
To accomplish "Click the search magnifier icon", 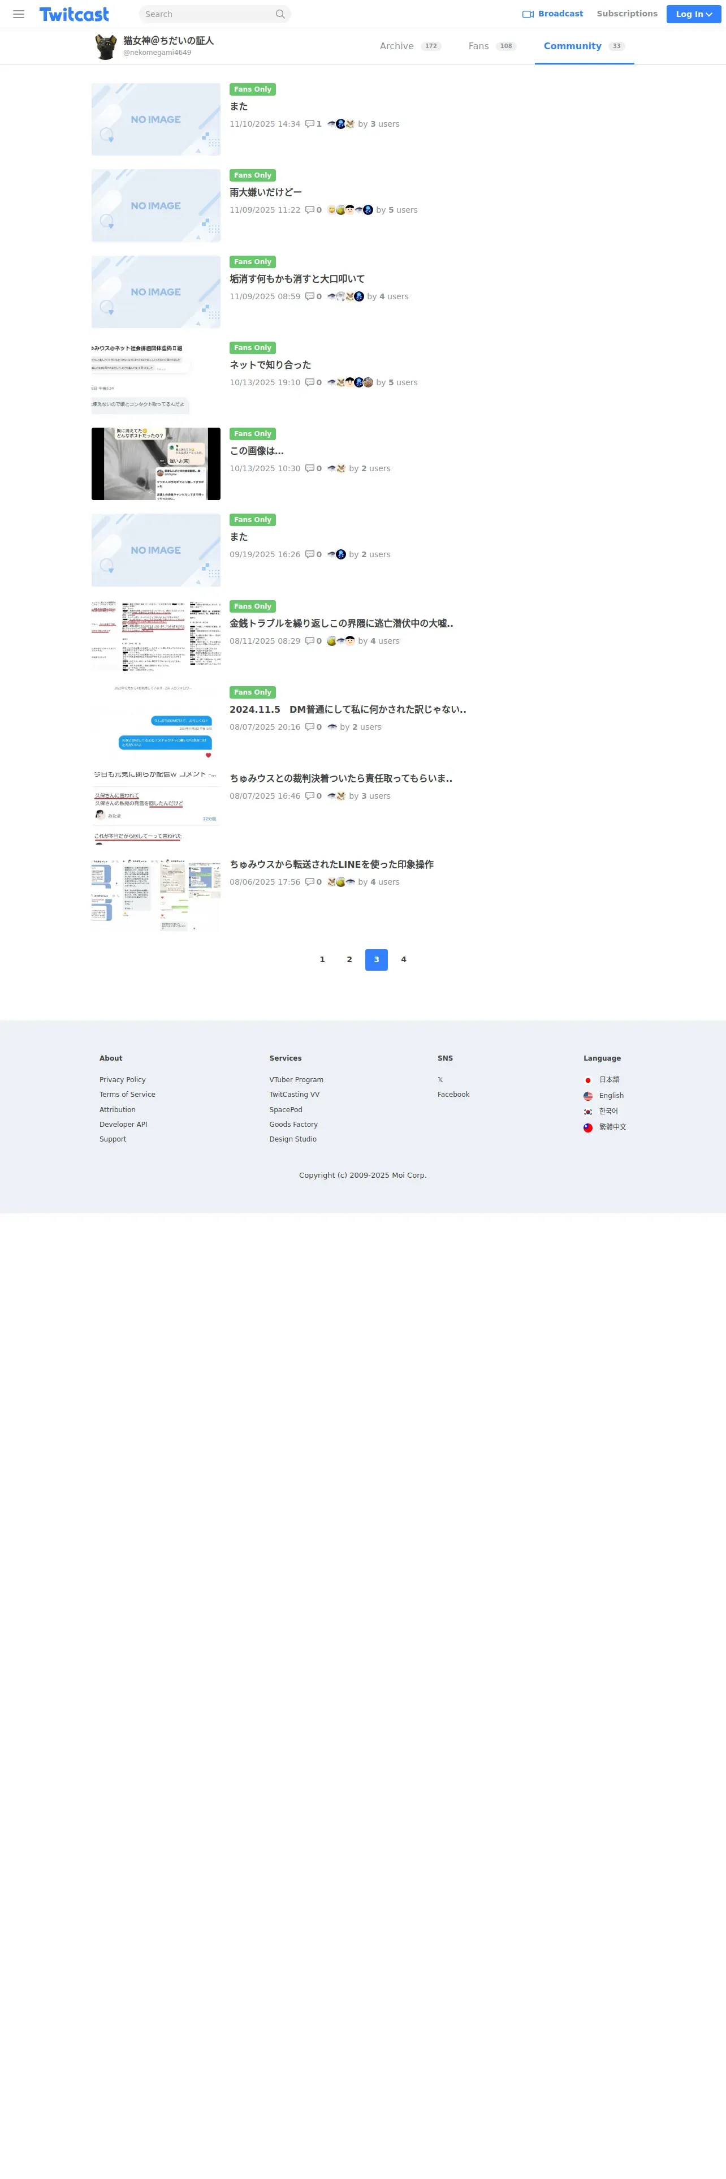I will (x=280, y=14).
